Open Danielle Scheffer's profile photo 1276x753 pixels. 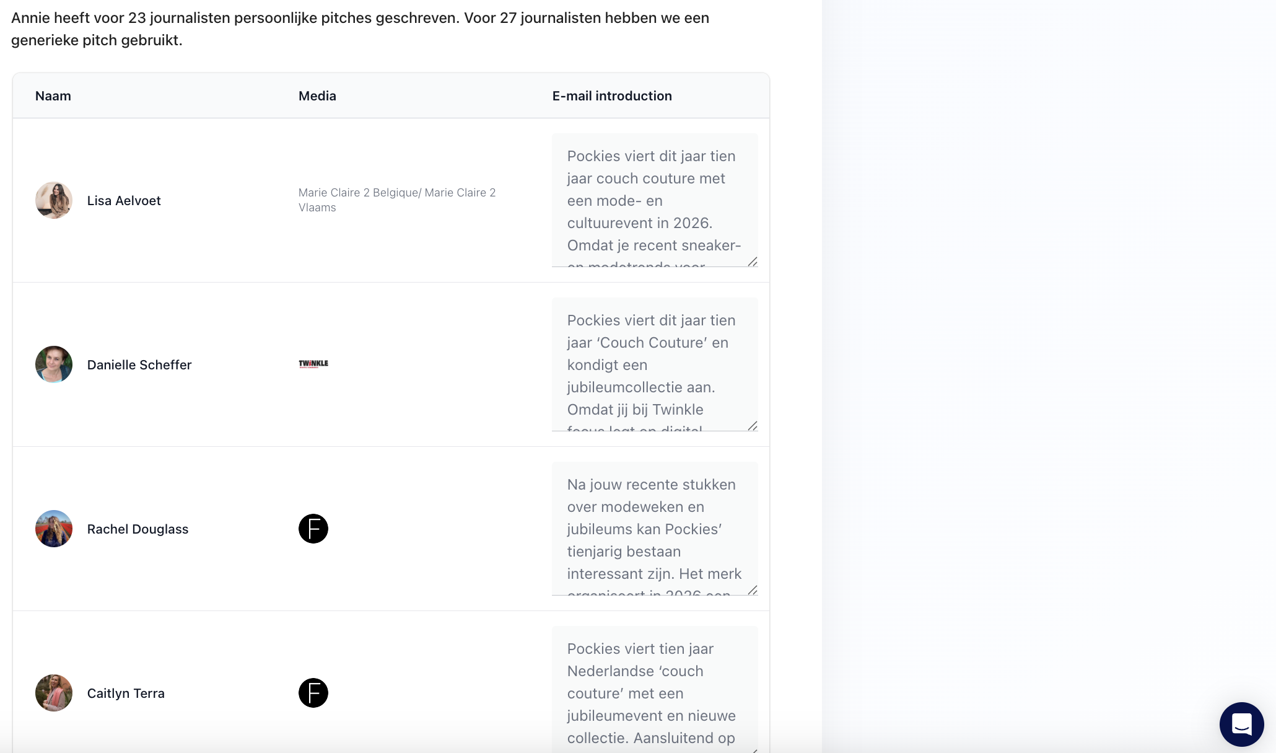[x=53, y=364]
